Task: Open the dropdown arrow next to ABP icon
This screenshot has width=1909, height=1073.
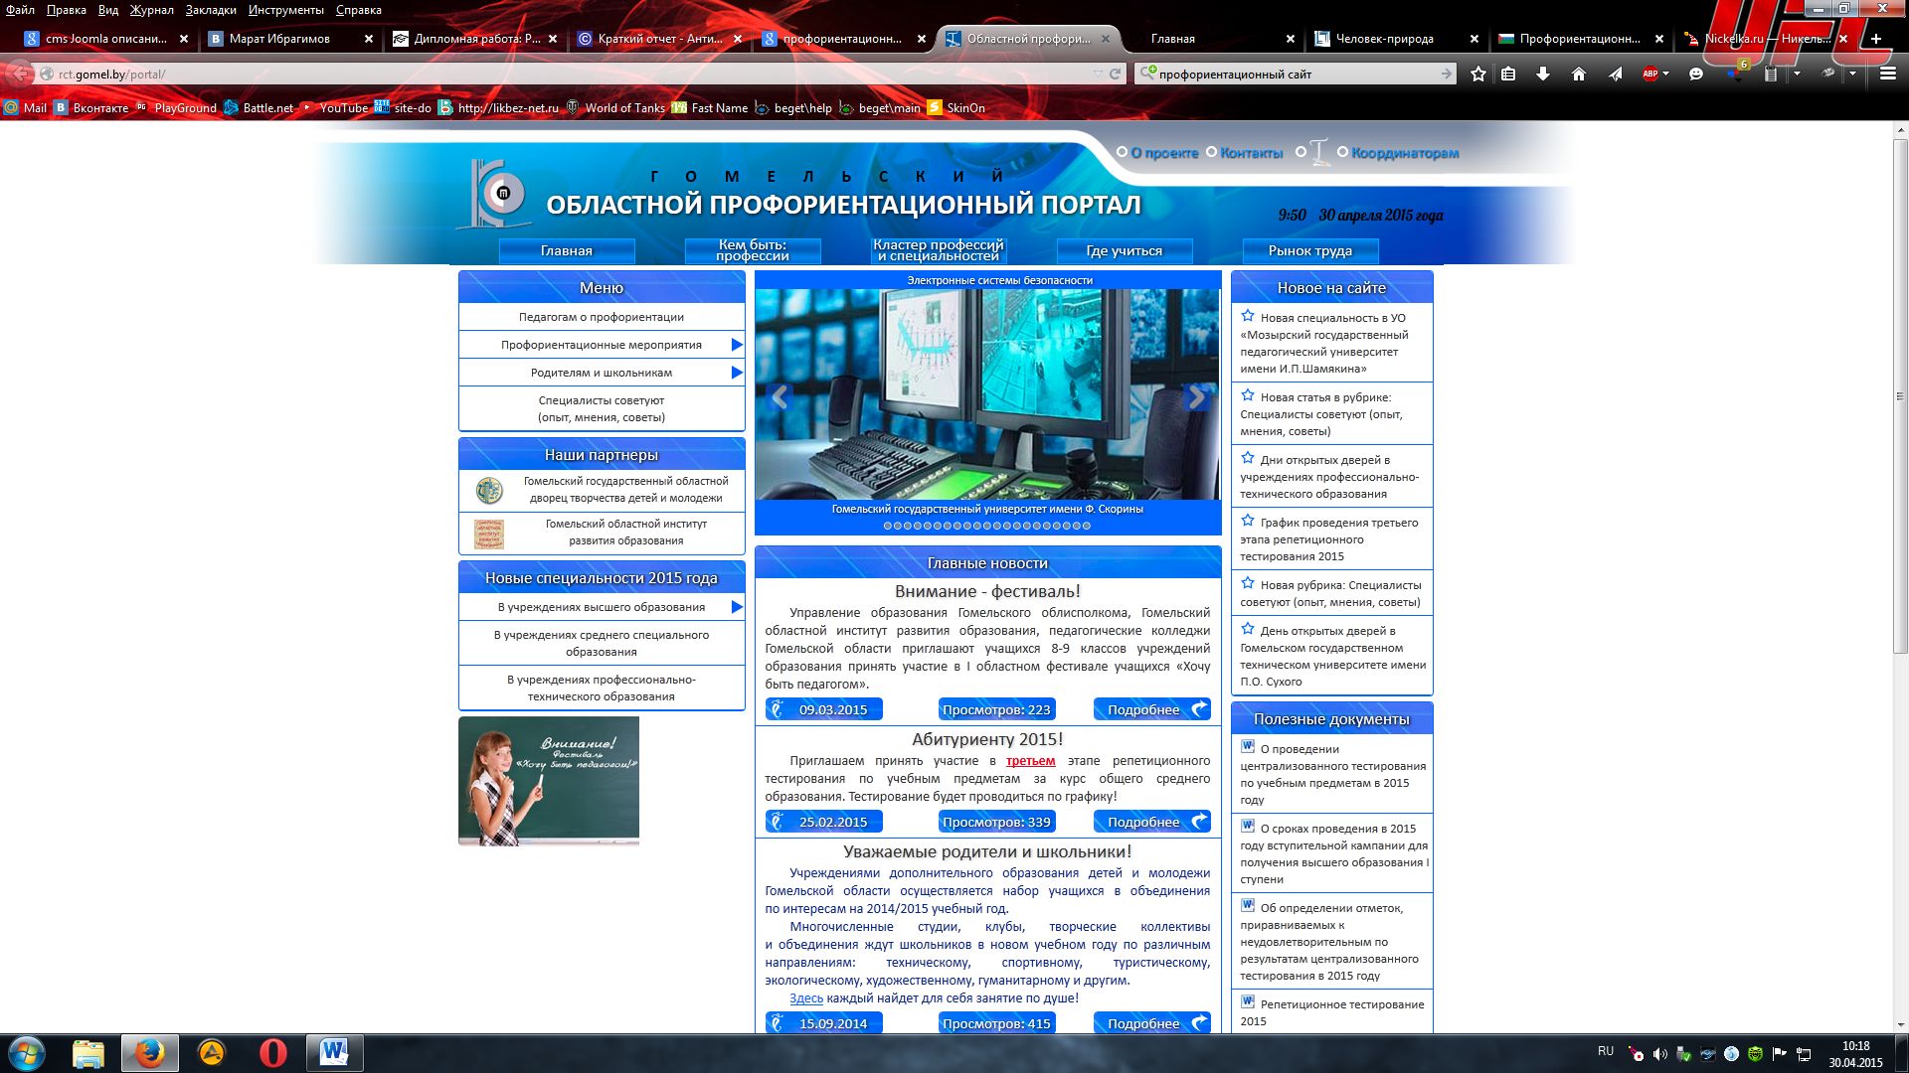Action: 1665,75
